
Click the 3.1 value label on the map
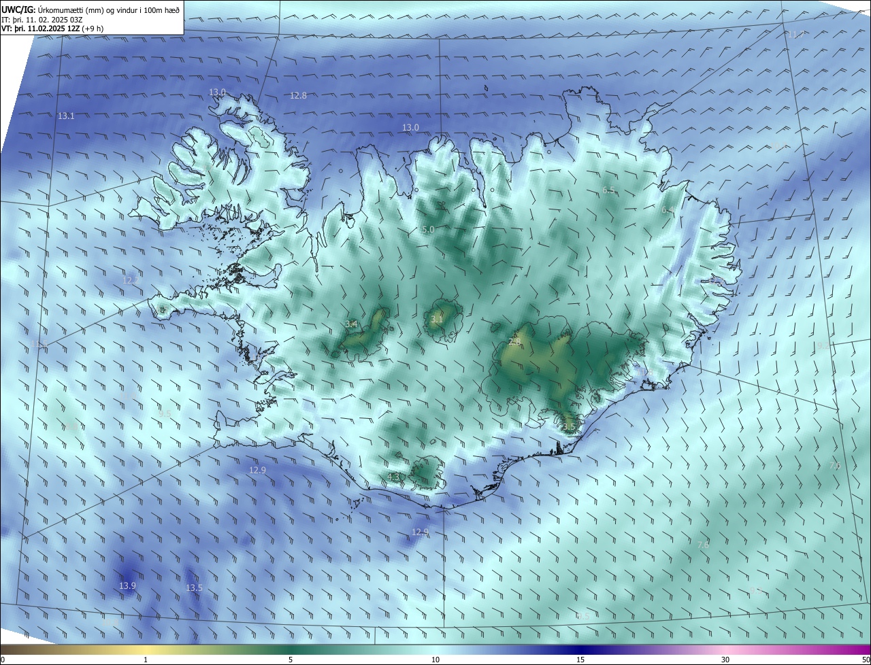(x=437, y=319)
